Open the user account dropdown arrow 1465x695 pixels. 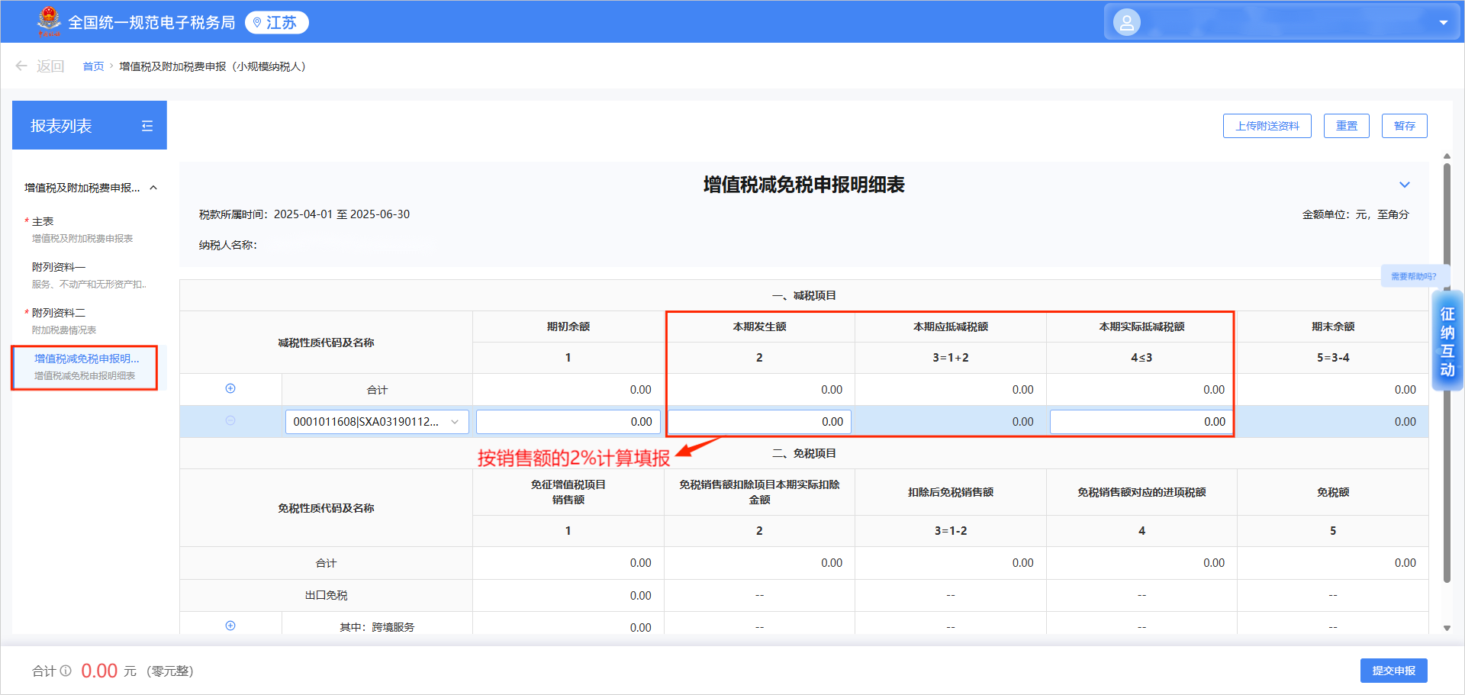(1443, 23)
